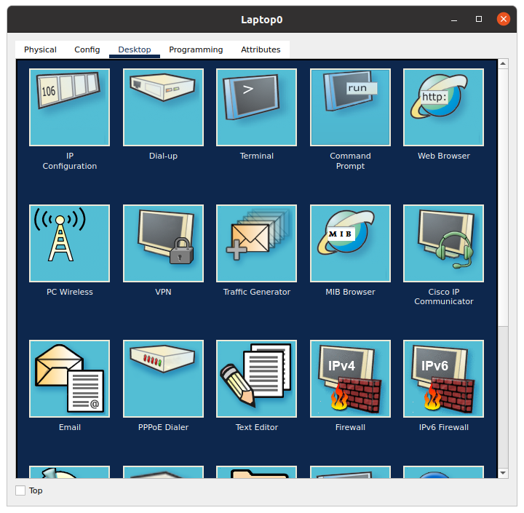The image size is (524, 513).
Task: Open PC Wireless settings
Action: 69,243
